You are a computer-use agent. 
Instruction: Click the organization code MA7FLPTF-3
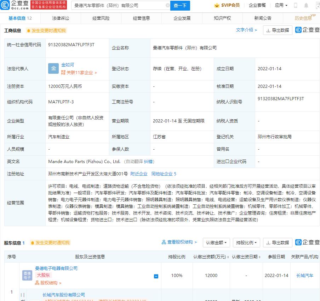pyautogui.click(x=61, y=102)
